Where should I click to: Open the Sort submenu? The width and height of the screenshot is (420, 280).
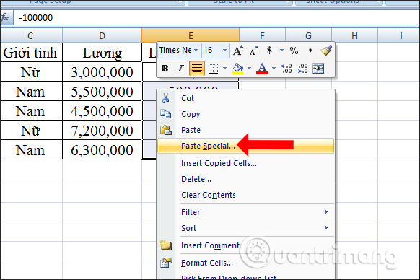click(245, 228)
